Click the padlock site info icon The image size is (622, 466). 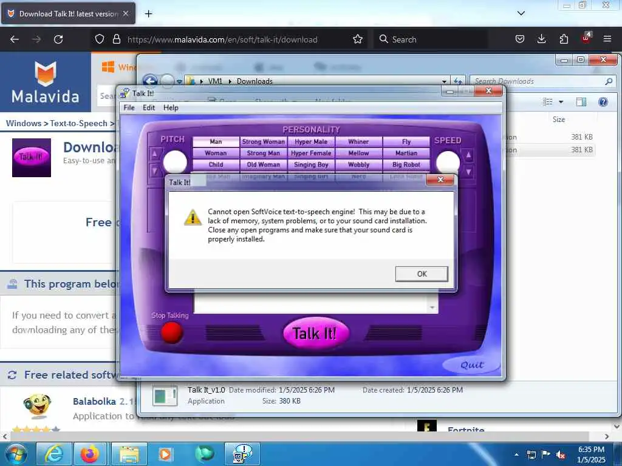click(116, 39)
